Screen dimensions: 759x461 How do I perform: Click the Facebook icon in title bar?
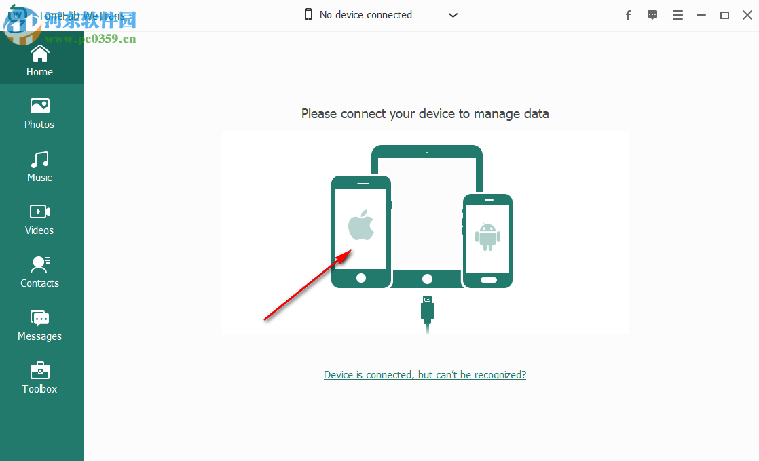[628, 16]
